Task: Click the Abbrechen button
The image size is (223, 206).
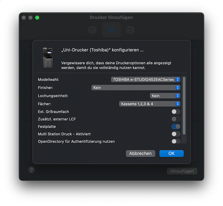Action: pos(140,154)
